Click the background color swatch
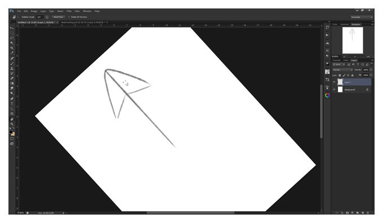 [x=13, y=134]
